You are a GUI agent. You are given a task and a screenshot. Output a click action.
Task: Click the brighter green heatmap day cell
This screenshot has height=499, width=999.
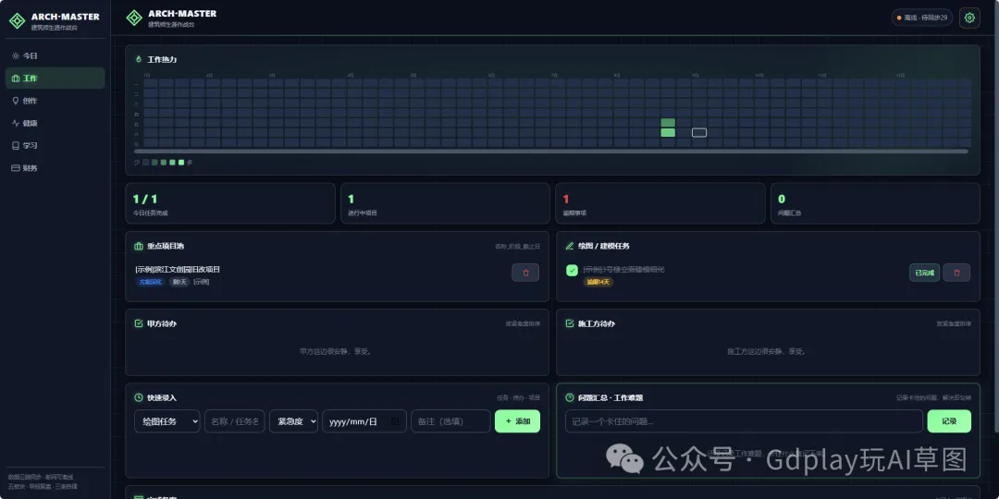coord(668,132)
